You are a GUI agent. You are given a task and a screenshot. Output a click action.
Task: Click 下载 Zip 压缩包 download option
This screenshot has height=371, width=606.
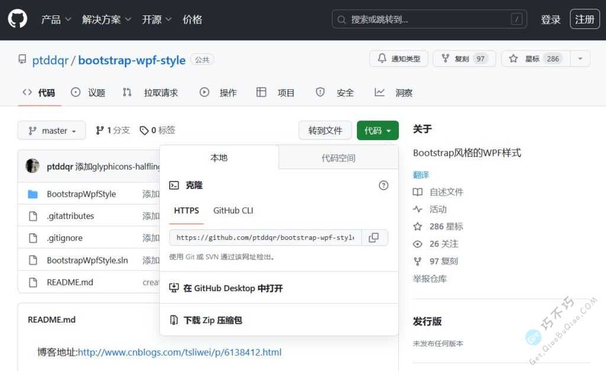pos(206,320)
